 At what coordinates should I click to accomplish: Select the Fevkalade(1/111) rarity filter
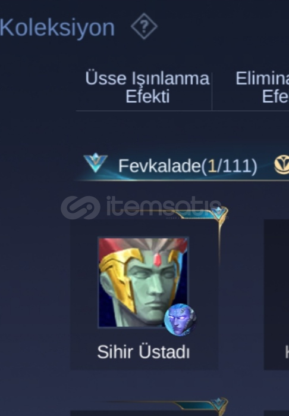(187, 166)
